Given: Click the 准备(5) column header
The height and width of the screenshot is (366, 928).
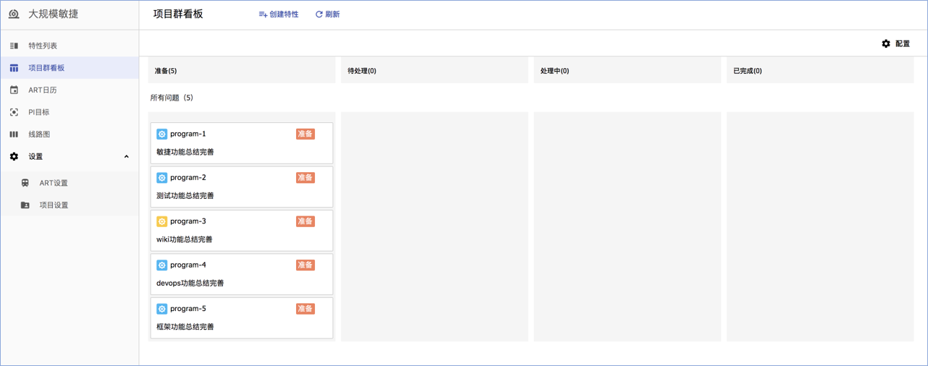Looking at the screenshot, I should click(242, 71).
